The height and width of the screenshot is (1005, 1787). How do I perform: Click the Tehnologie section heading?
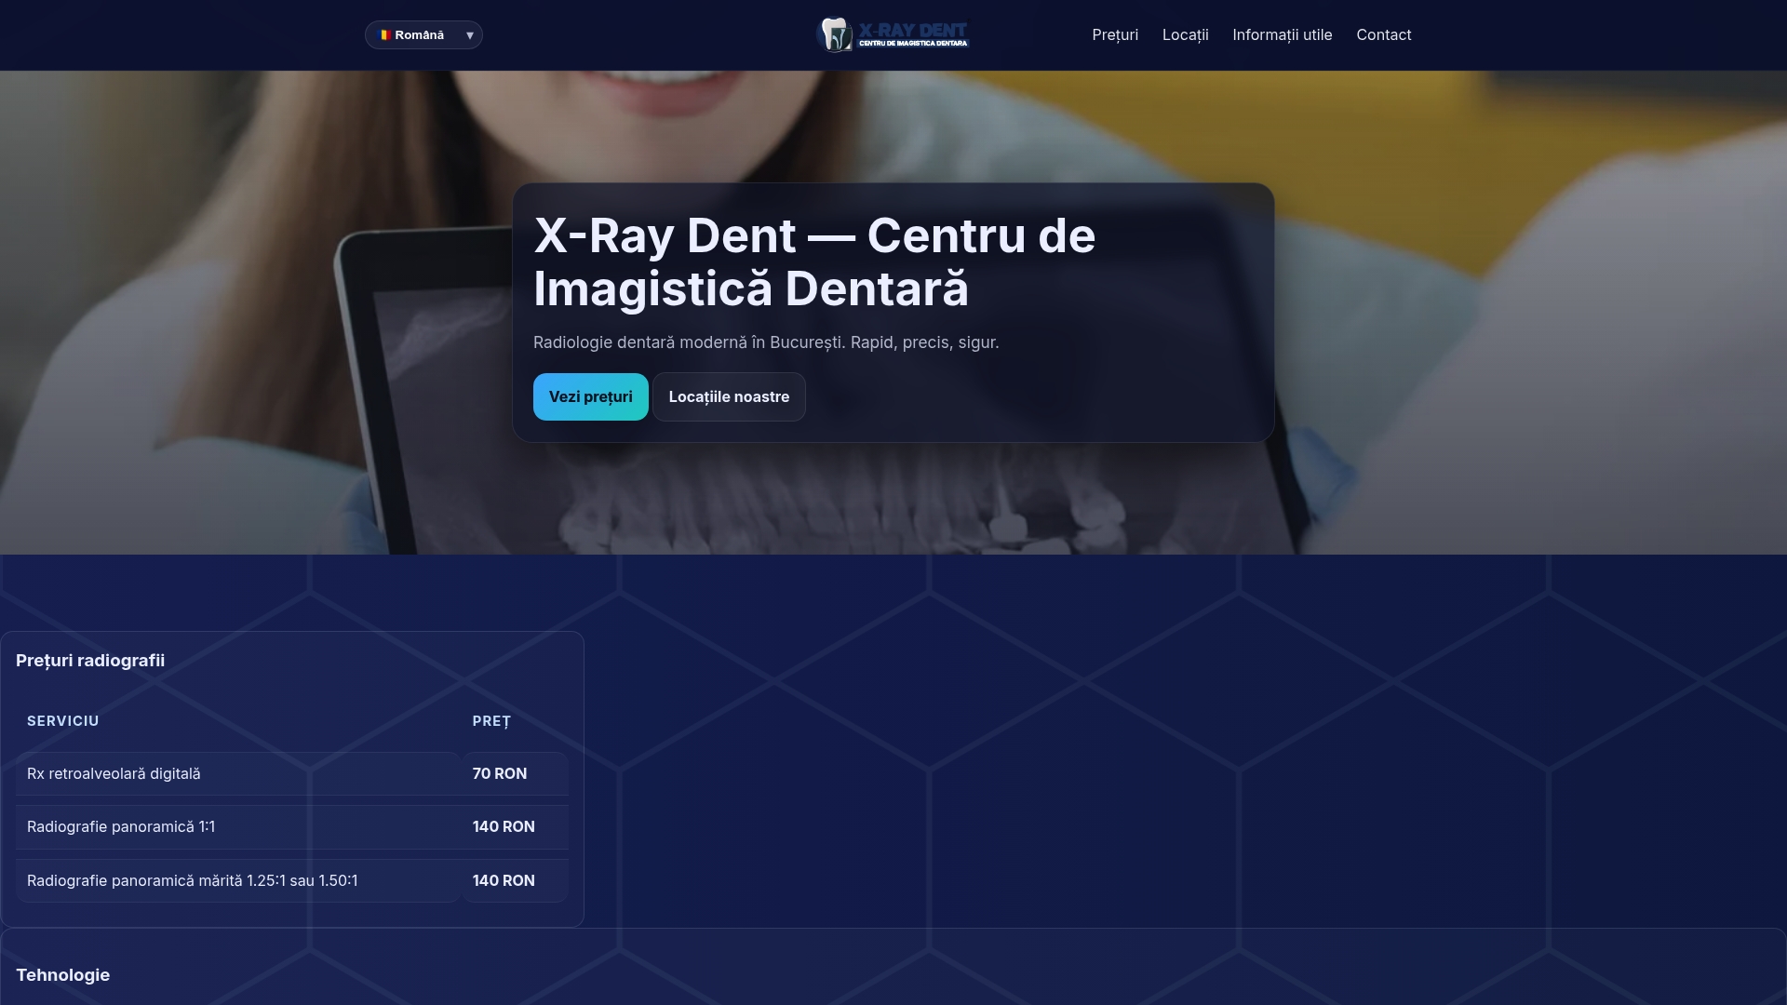coord(63,975)
